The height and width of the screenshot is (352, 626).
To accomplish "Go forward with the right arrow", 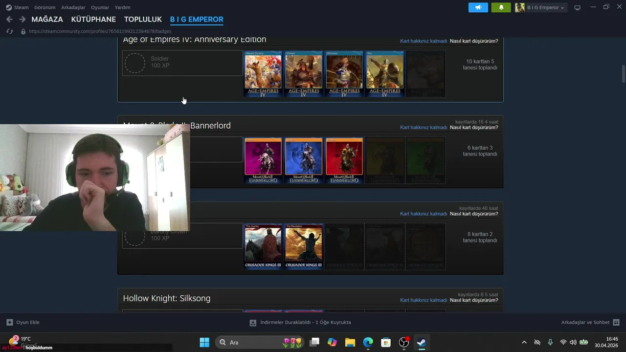I will tap(22, 20).
